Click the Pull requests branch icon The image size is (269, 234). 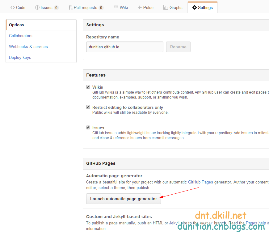click(x=70, y=7)
